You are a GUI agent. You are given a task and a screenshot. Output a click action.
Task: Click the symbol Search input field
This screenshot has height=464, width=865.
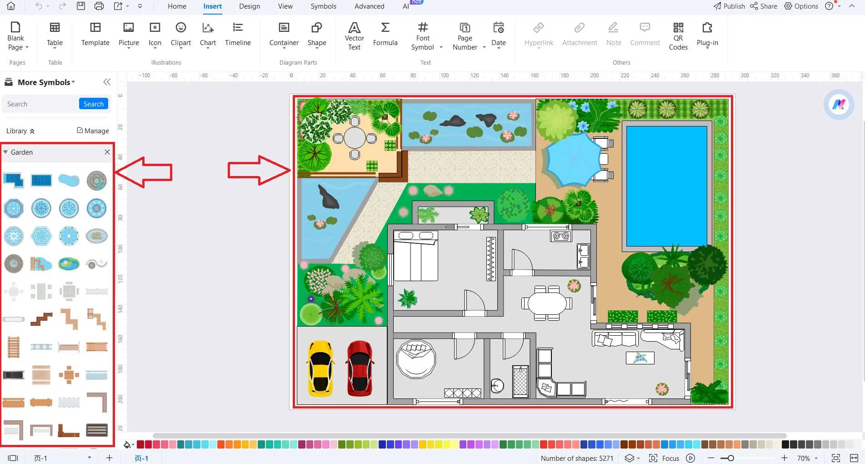[x=41, y=104]
